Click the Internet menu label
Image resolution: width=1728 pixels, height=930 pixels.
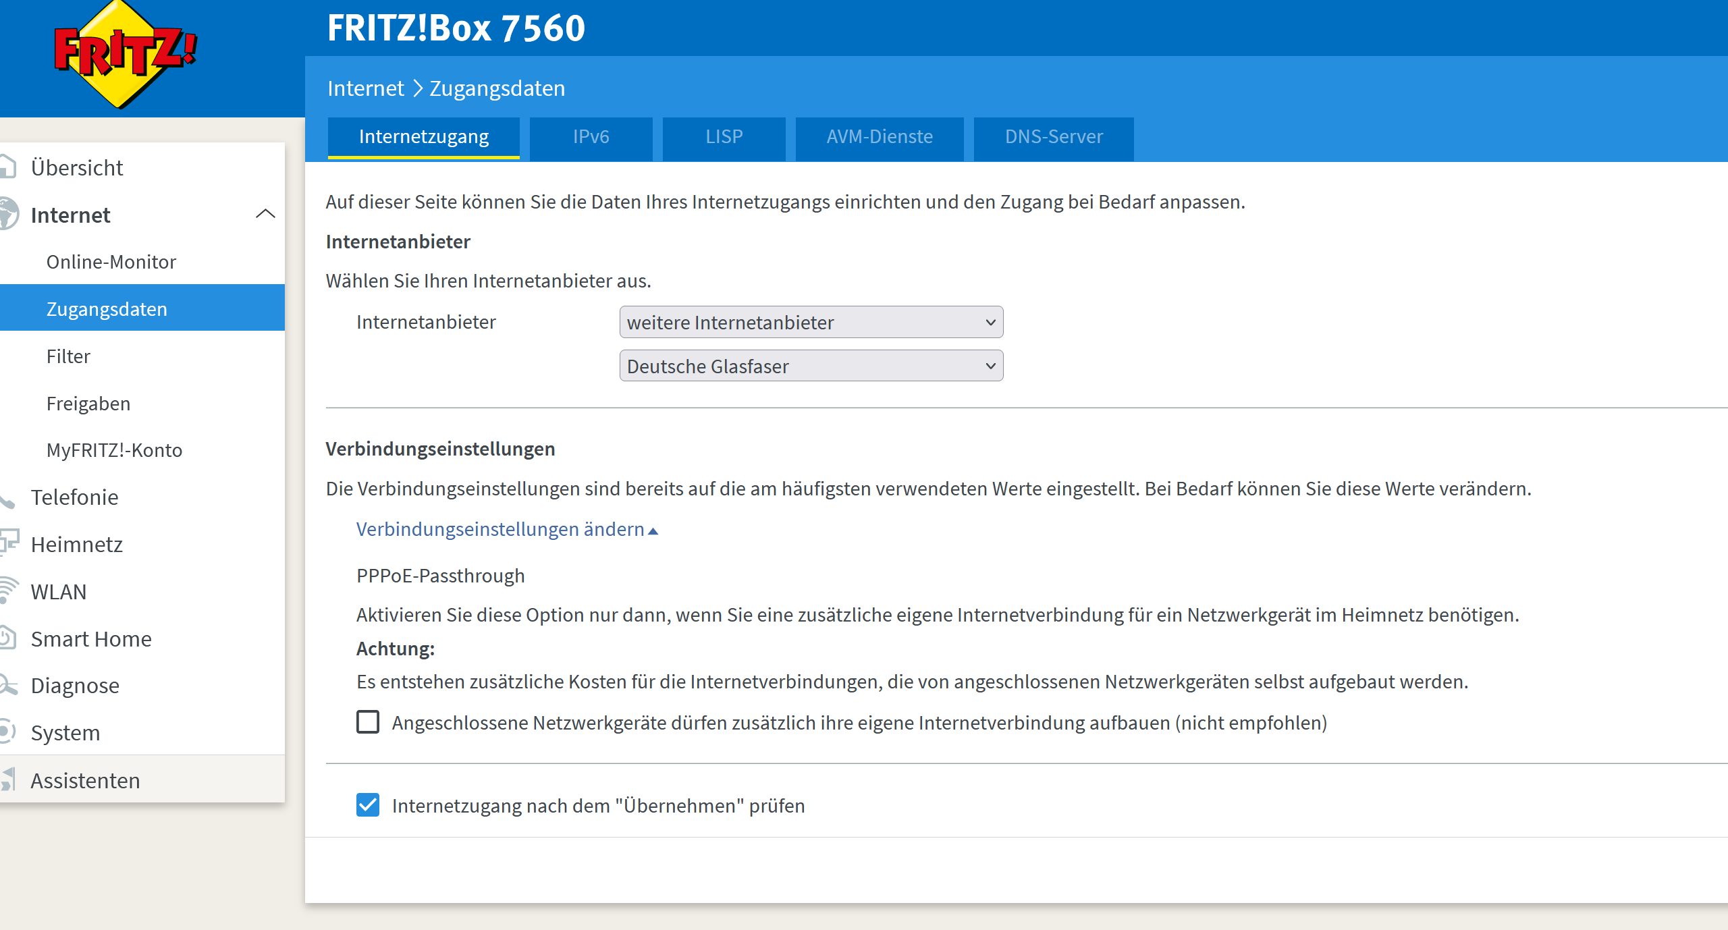coord(70,215)
